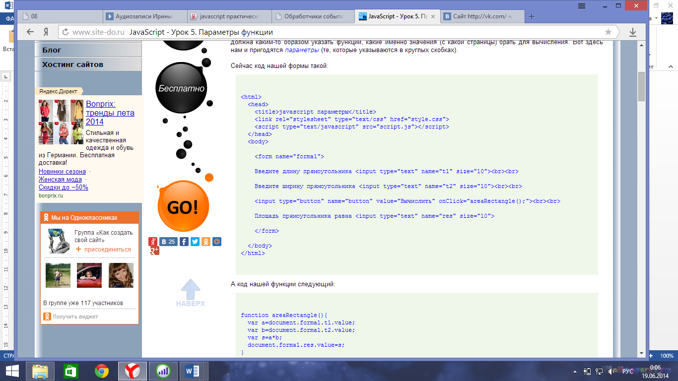The height and width of the screenshot is (381, 678).
Task: Bookmark page with the star icon
Action: click(608, 32)
